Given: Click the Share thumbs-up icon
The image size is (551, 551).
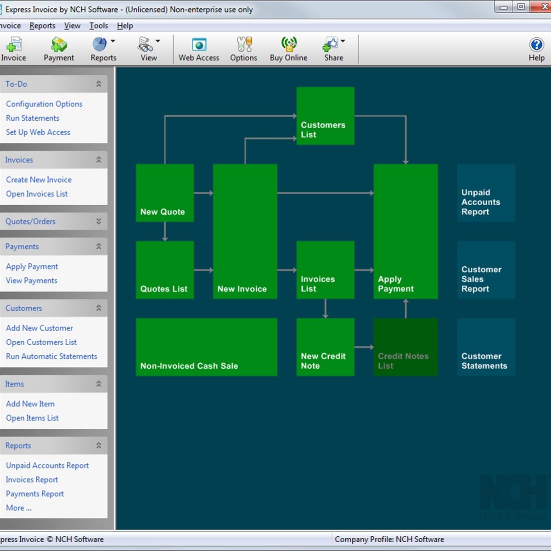Looking at the screenshot, I should point(330,45).
